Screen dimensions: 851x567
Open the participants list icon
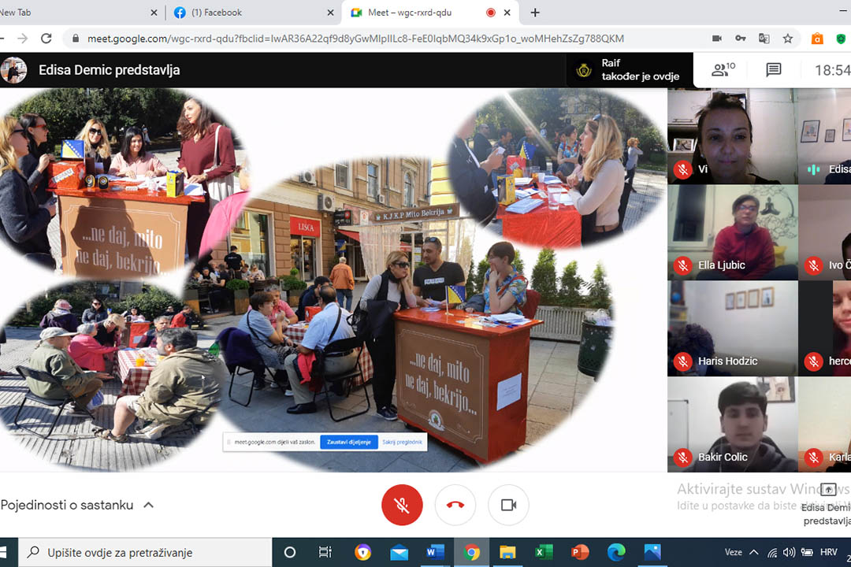723,69
